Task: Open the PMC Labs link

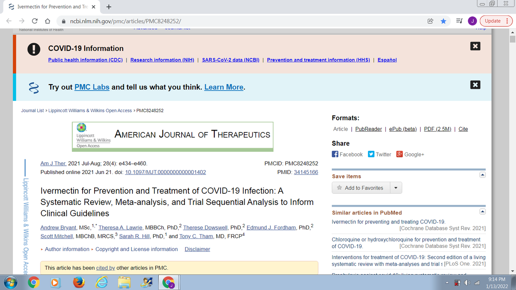Action: coord(92,87)
